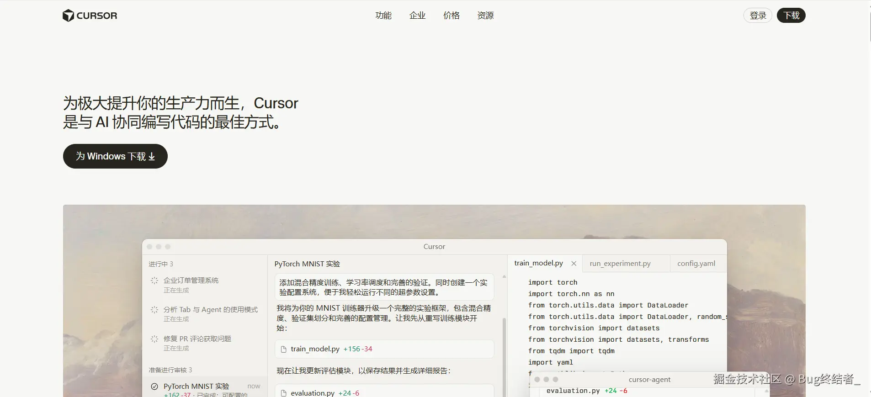
Task: Select 修复 PR 评论获取问题 task
Action: coord(206,343)
